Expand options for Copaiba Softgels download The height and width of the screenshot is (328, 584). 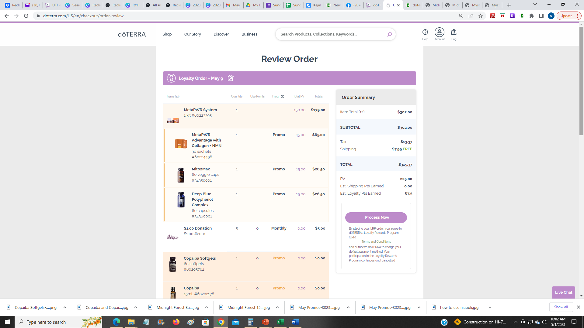coord(65,307)
